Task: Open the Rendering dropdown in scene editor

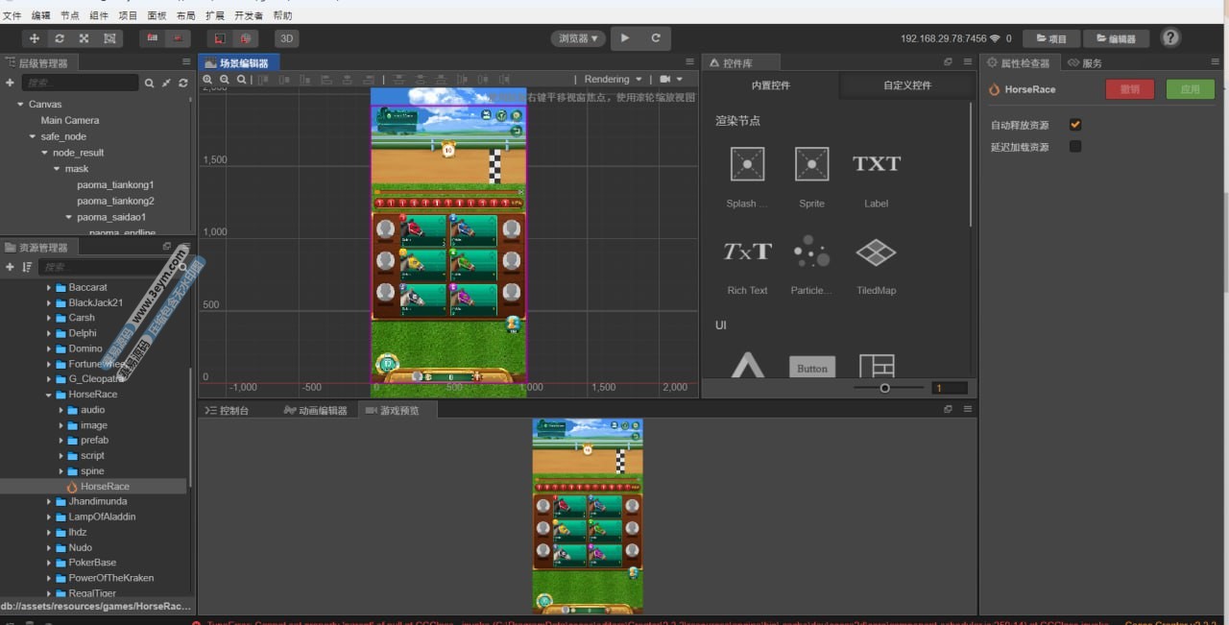Action: (x=614, y=80)
